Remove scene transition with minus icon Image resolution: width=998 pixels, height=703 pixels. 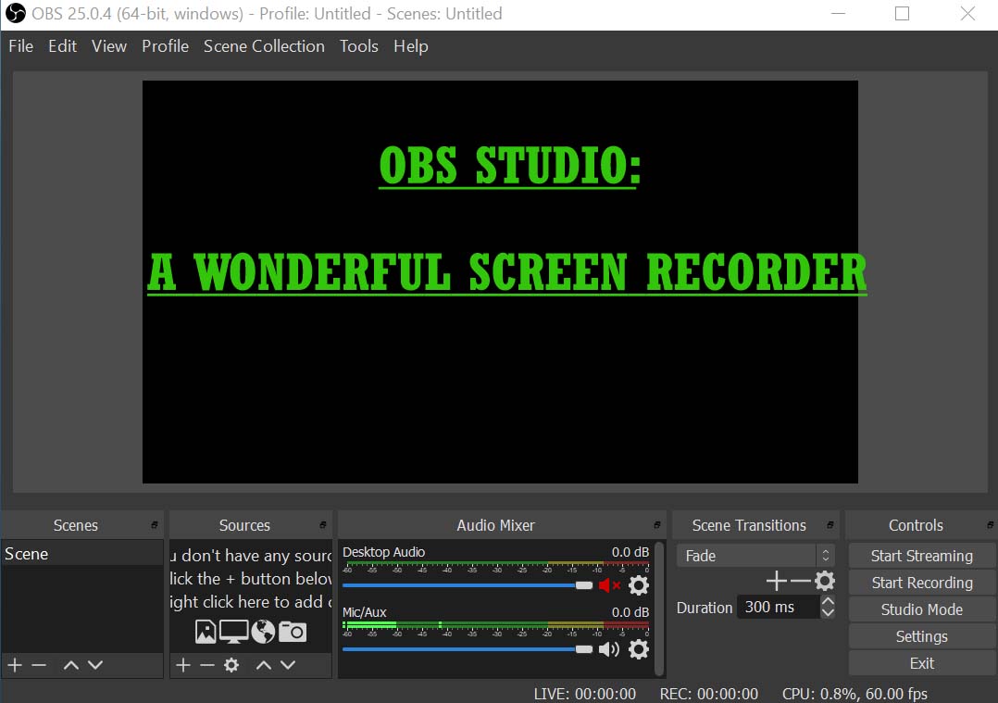click(800, 581)
